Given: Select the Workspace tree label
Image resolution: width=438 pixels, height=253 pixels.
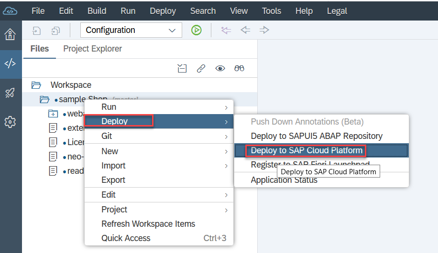Looking at the screenshot, I should point(71,85).
